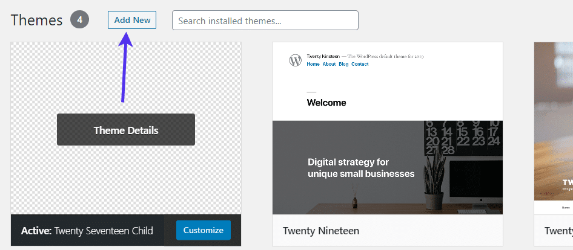Click the Themes page heading

[36, 20]
